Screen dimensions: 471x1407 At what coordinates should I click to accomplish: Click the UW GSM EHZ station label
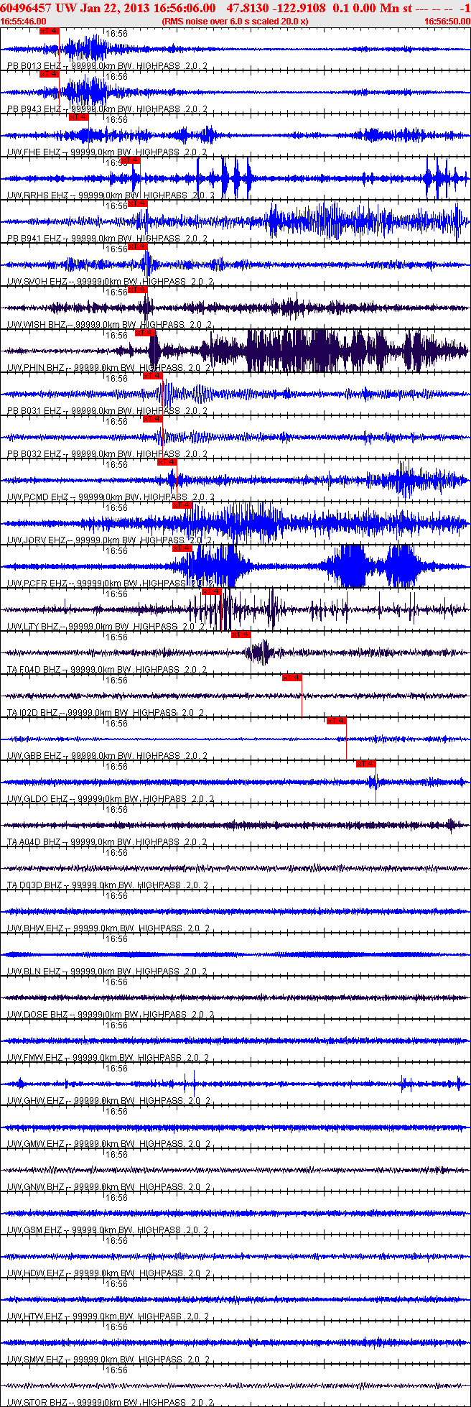pyautogui.click(x=35, y=1230)
